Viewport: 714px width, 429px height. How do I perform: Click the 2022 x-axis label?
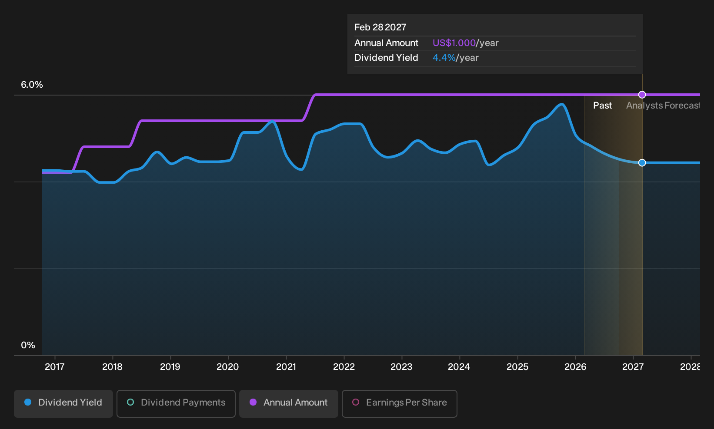(344, 367)
